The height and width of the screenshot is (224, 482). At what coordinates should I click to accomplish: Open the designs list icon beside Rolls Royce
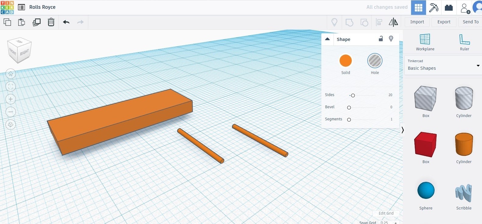coord(21,7)
